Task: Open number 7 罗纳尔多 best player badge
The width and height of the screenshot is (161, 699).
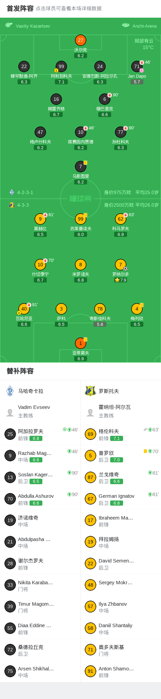Action: pos(120,280)
